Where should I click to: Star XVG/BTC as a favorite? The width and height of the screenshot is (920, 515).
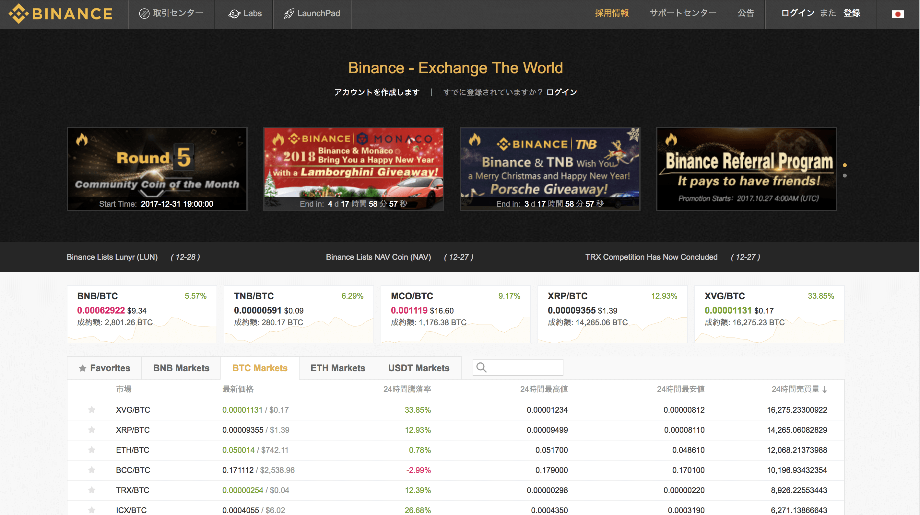point(92,410)
